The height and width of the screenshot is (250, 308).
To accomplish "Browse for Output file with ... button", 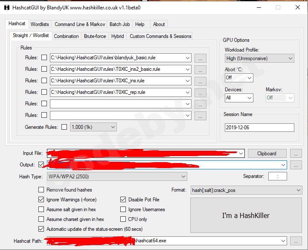I will coord(296,165).
